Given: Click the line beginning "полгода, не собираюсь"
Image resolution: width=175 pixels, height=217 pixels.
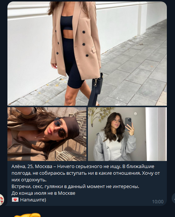Looking at the screenshot, I should point(86,173).
